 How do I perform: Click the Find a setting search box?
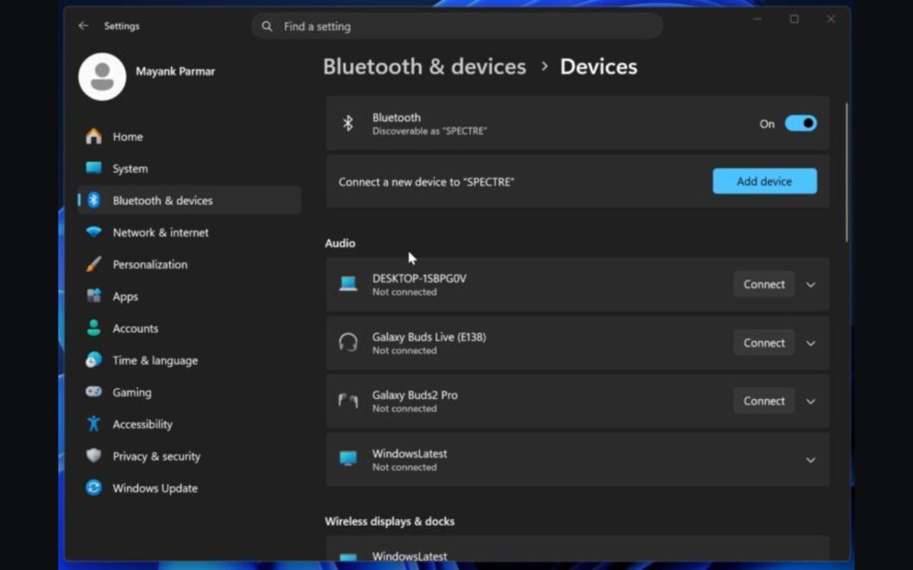[457, 27]
